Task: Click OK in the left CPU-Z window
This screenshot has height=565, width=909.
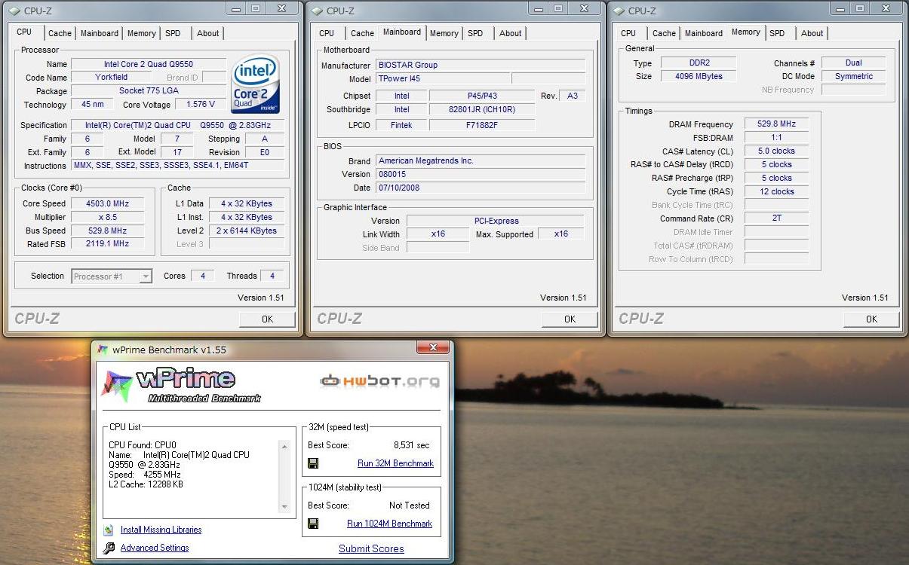Action: click(267, 319)
